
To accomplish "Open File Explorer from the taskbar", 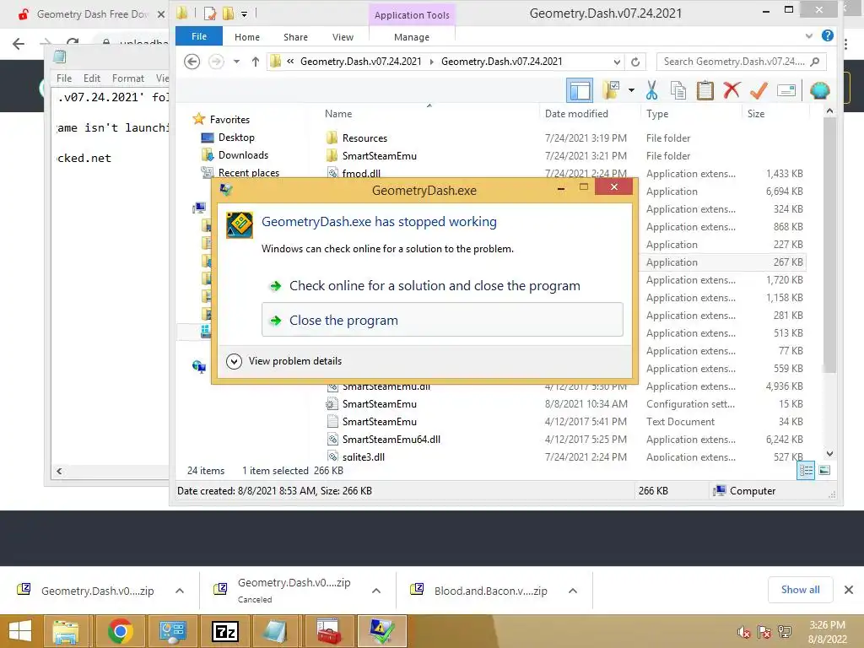I will (x=67, y=631).
